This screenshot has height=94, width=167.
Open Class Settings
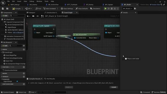[67, 9]
